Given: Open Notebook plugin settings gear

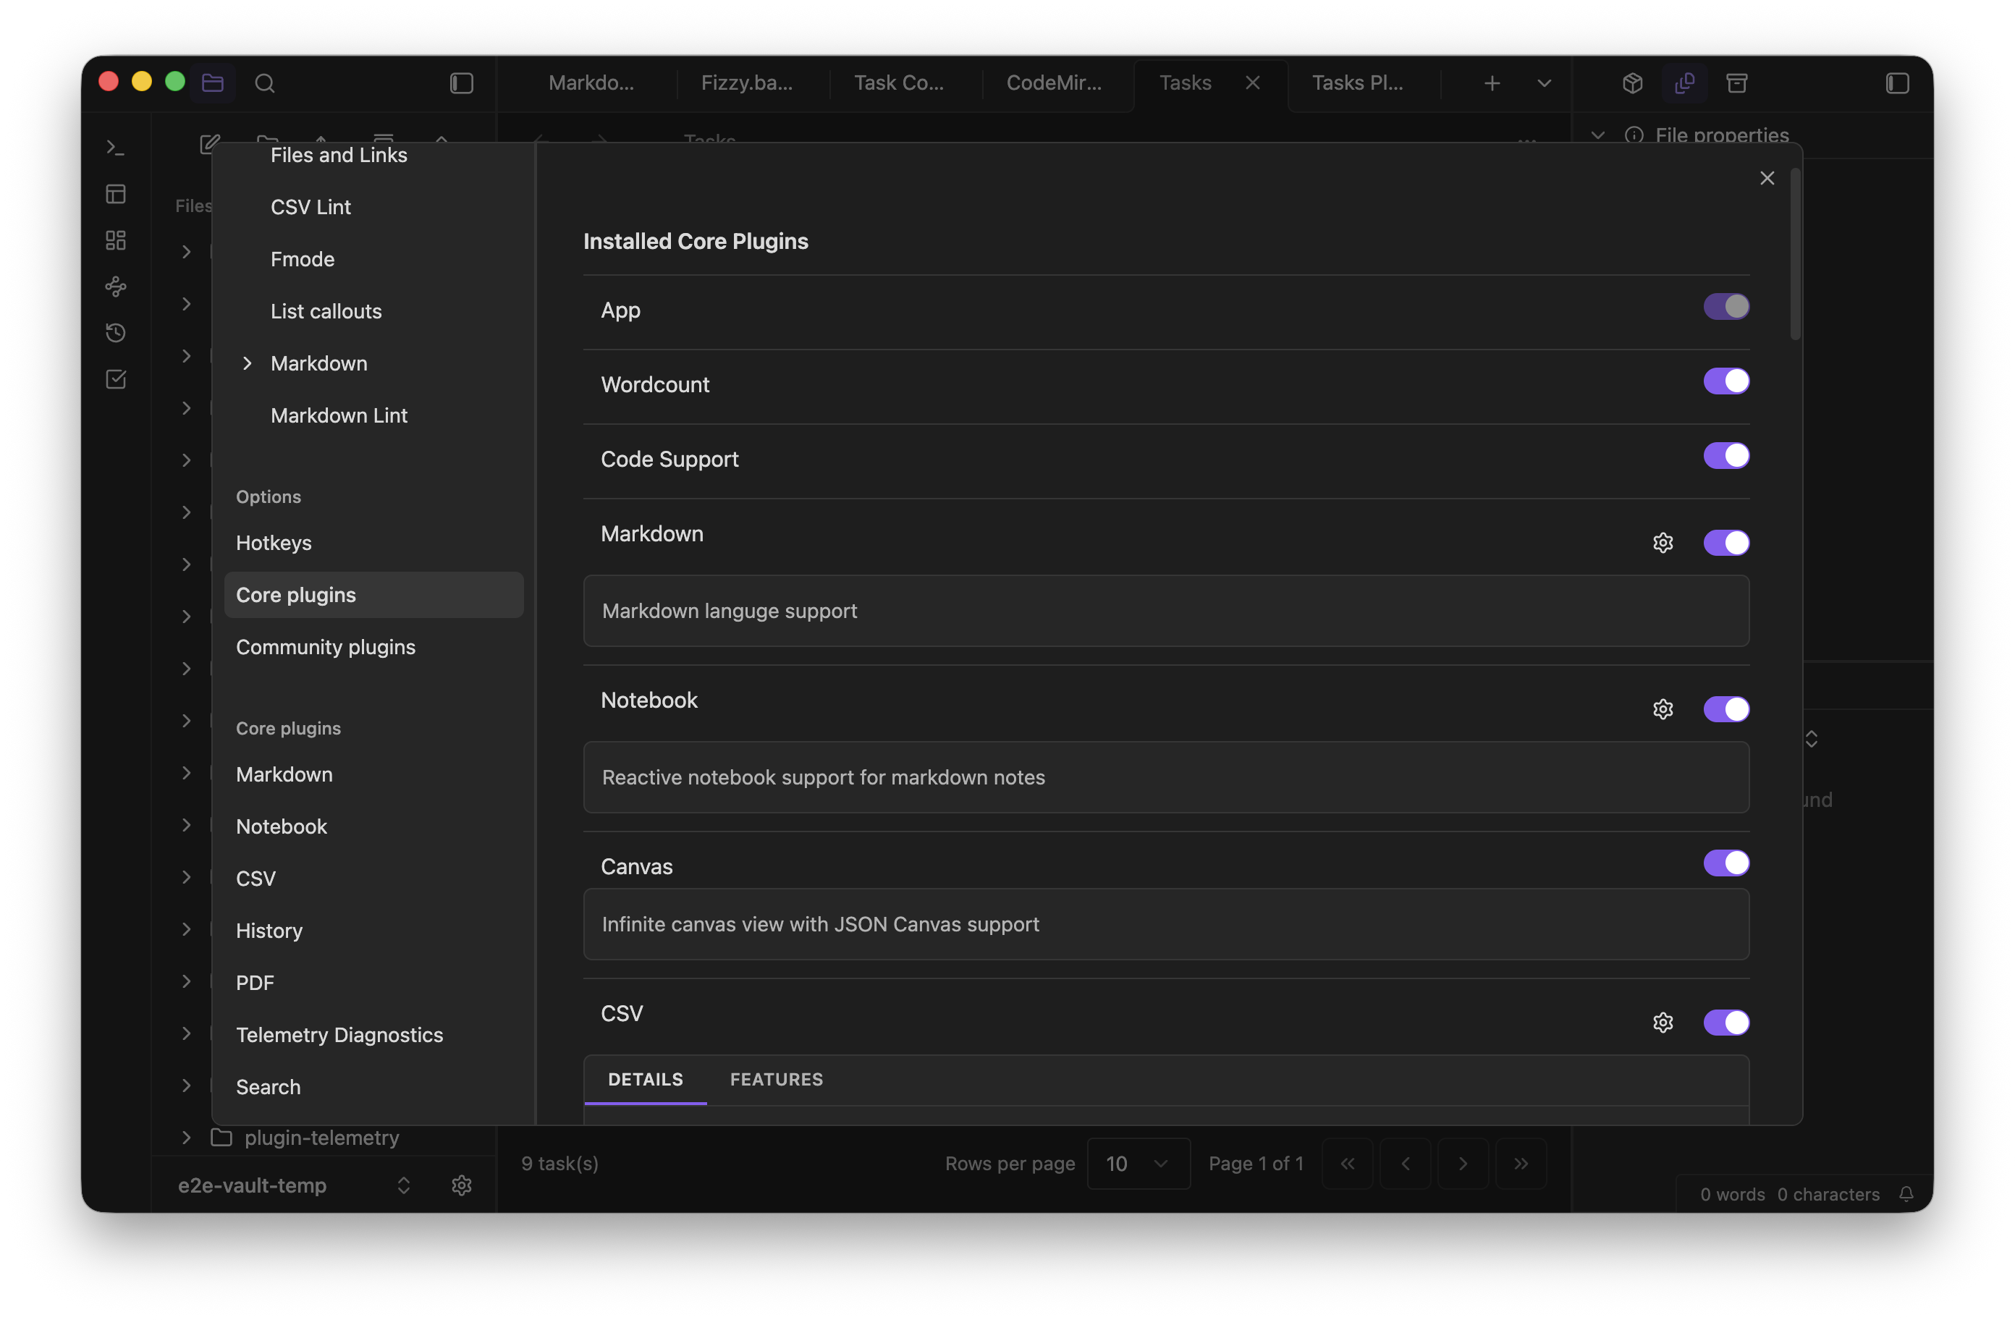Looking at the screenshot, I should pyautogui.click(x=1663, y=709).
